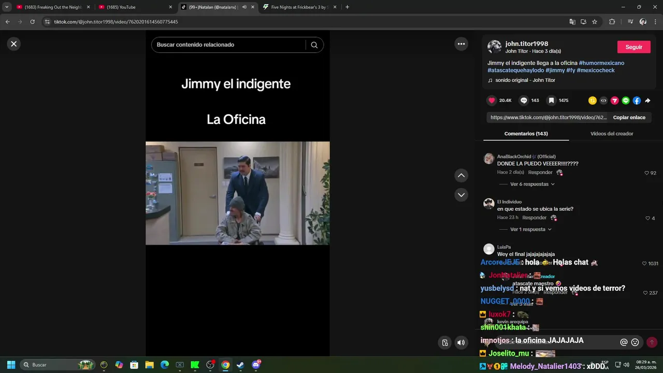
Task: Open more share options arrow
Action: click(x=647, y=101)
